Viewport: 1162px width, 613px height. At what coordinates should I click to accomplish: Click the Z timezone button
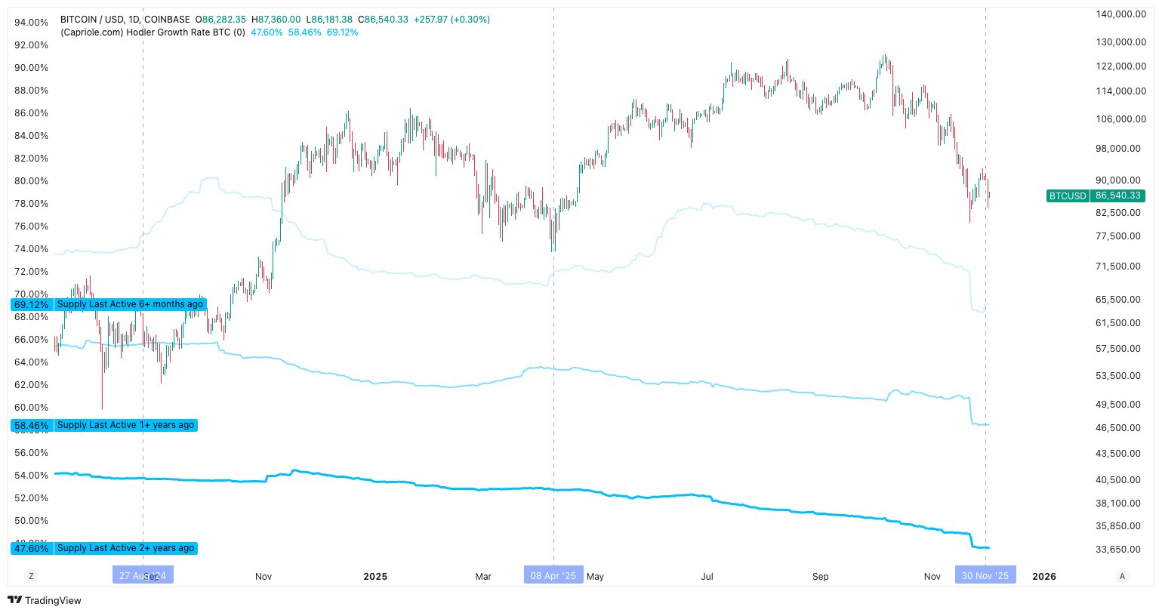tap(31, 576)
